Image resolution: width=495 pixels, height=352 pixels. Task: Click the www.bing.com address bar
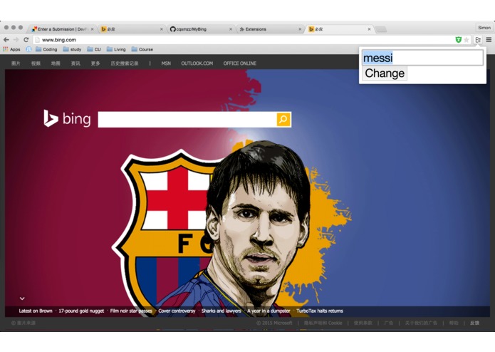(x=243, y=40)
